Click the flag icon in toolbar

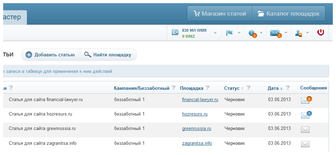click(230, 33)
